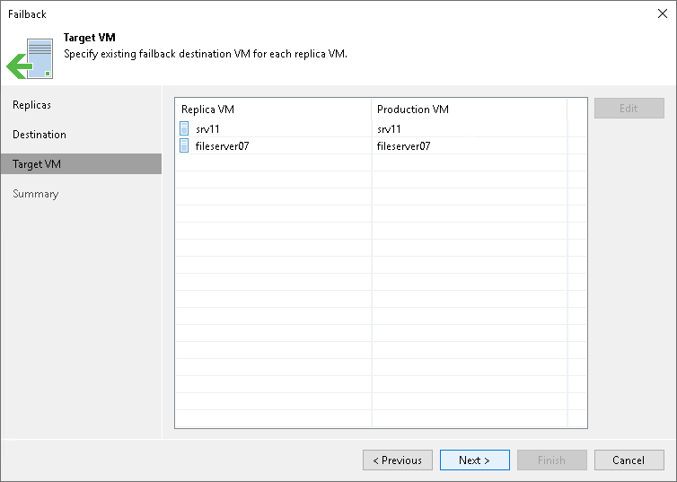The width and height of the screenshot is (677, 482).
Task: Select the Target VM wizard step
Action: click(37, 164)
